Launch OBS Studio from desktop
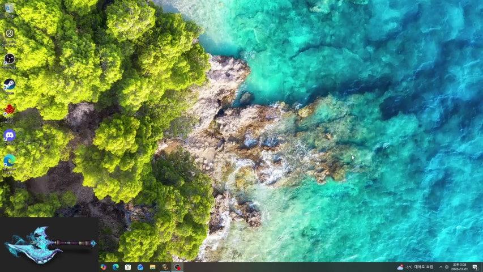 [9, 61]
